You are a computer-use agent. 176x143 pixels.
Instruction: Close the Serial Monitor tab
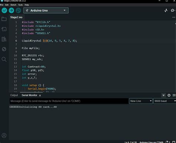click(x=40, y=95)
